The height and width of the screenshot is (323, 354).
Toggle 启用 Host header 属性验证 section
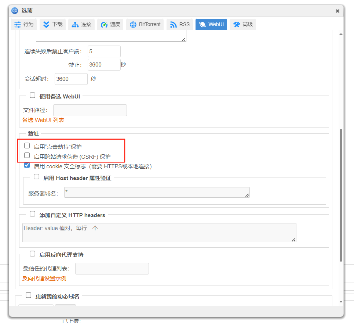point(37,177)
